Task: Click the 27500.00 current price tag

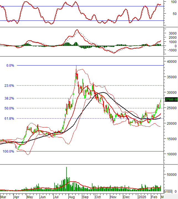Action: point(171,99)
